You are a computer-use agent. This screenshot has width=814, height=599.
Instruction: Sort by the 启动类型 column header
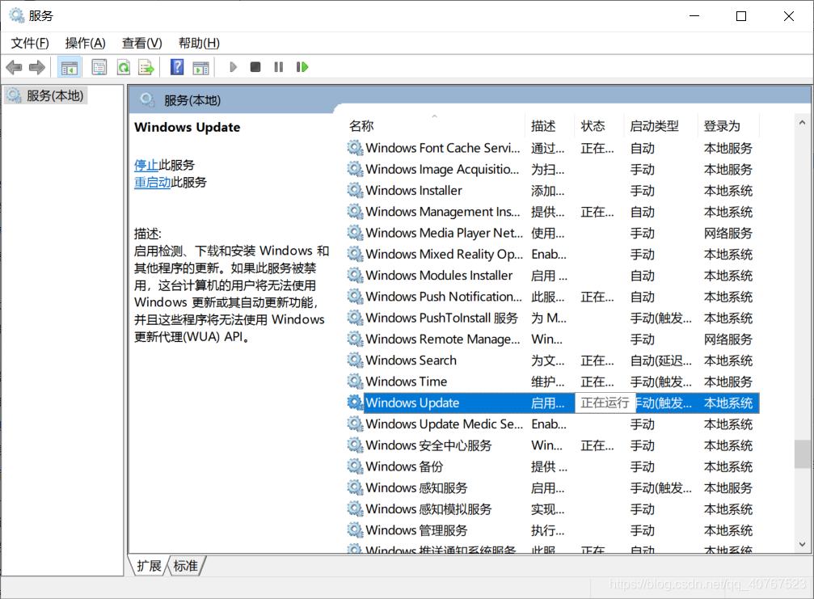(661, 125)
